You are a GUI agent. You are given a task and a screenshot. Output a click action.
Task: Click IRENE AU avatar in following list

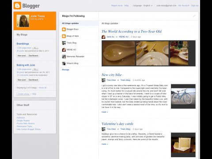pos(64,50)
